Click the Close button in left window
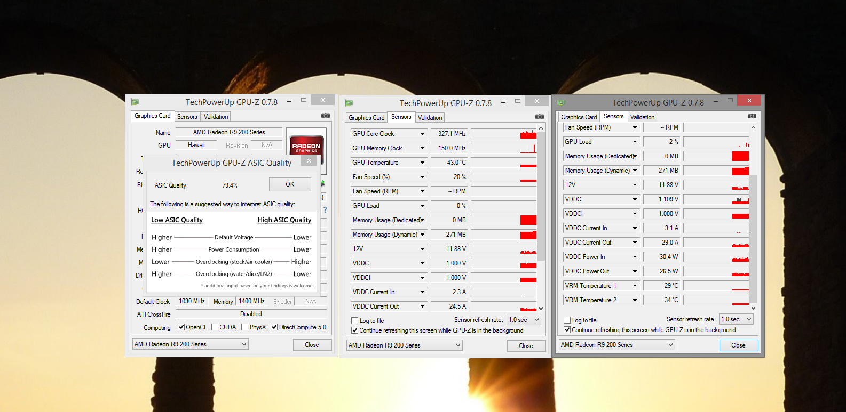 [x=312, y=345]
